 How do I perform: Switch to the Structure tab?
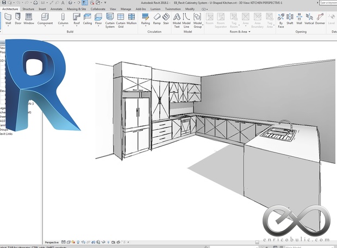coord(28,9)
